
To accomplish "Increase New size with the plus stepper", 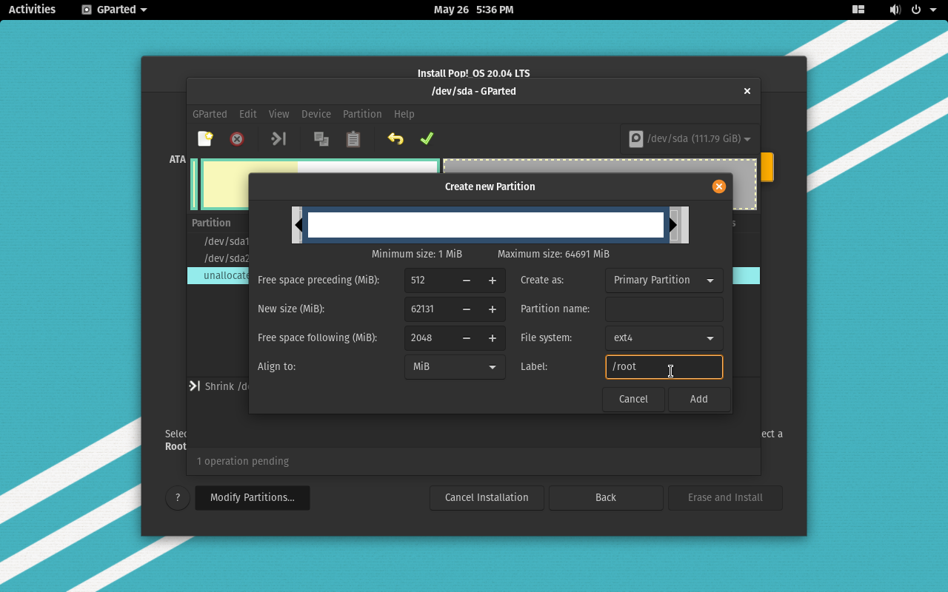I will click(x=492, y=309).
